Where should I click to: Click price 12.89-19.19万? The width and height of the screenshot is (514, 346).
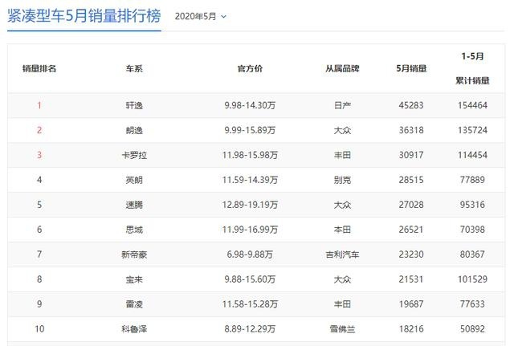coord(250,205)
